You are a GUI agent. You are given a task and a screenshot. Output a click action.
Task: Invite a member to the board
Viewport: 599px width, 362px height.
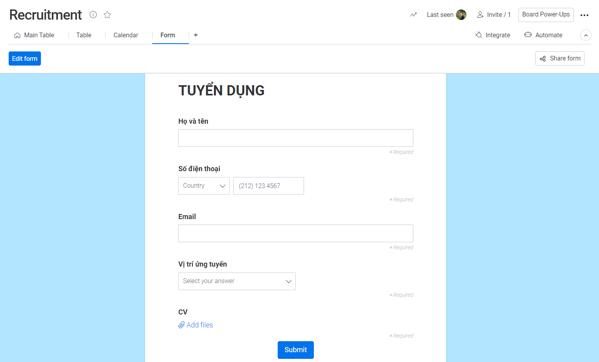(494, 15)
